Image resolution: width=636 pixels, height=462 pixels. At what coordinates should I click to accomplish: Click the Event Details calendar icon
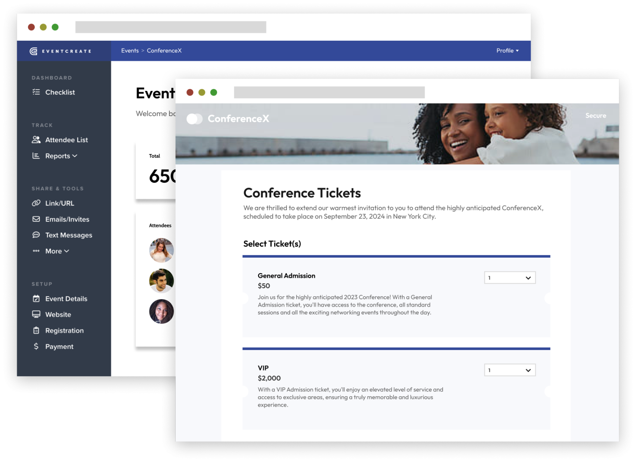[x=36, y=299]
